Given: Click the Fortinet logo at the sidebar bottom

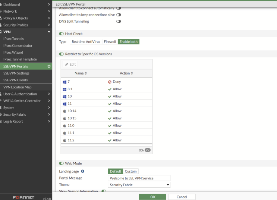Looking at the screenshot, I should pyautogui.click(x=23, y=197).
